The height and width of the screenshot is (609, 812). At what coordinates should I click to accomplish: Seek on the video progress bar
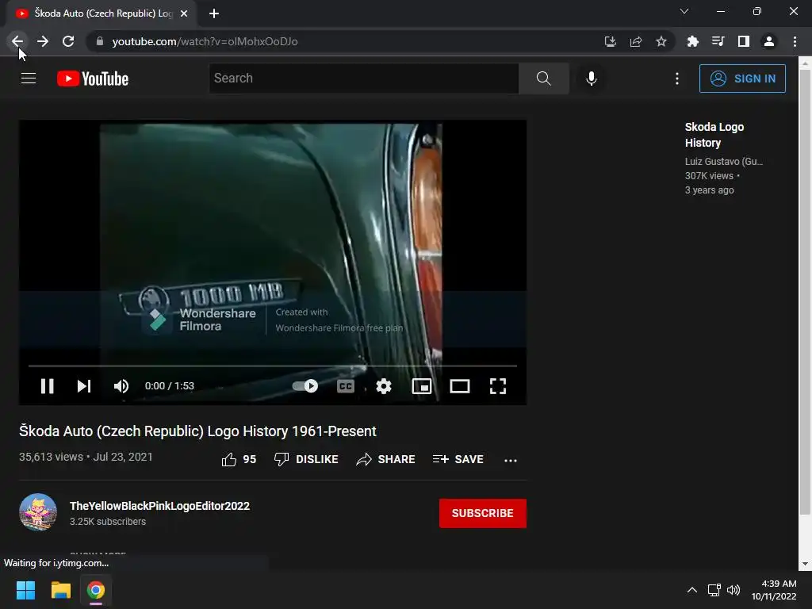(273, 366)
